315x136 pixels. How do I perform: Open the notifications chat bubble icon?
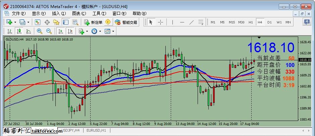pyautogui.click(x=307, y=22)
